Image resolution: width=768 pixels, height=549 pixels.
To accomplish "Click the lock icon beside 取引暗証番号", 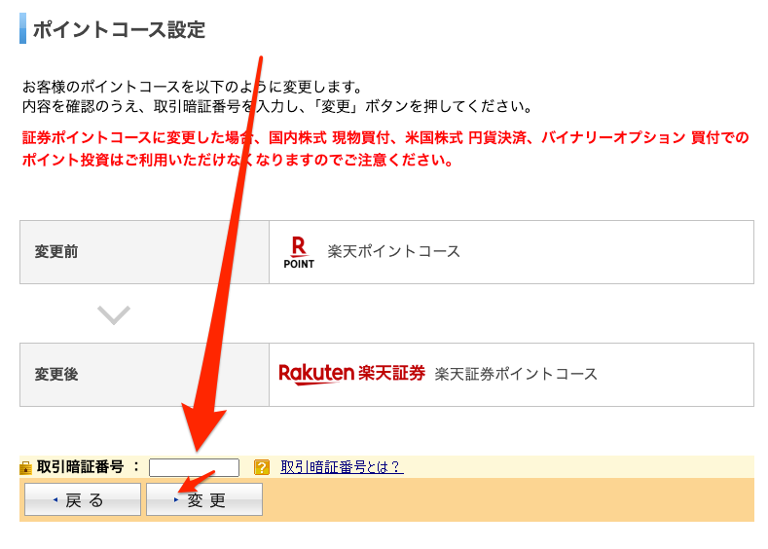I will [x=25, y=468].
